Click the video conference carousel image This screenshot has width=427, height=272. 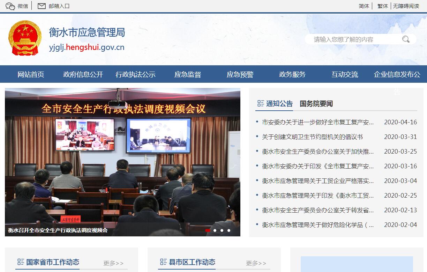[x=122, y=162]
